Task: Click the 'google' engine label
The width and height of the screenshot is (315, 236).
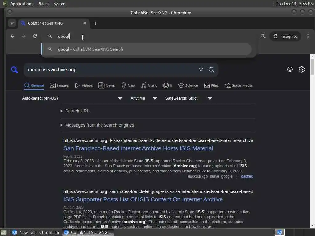Action: point(227,176)
